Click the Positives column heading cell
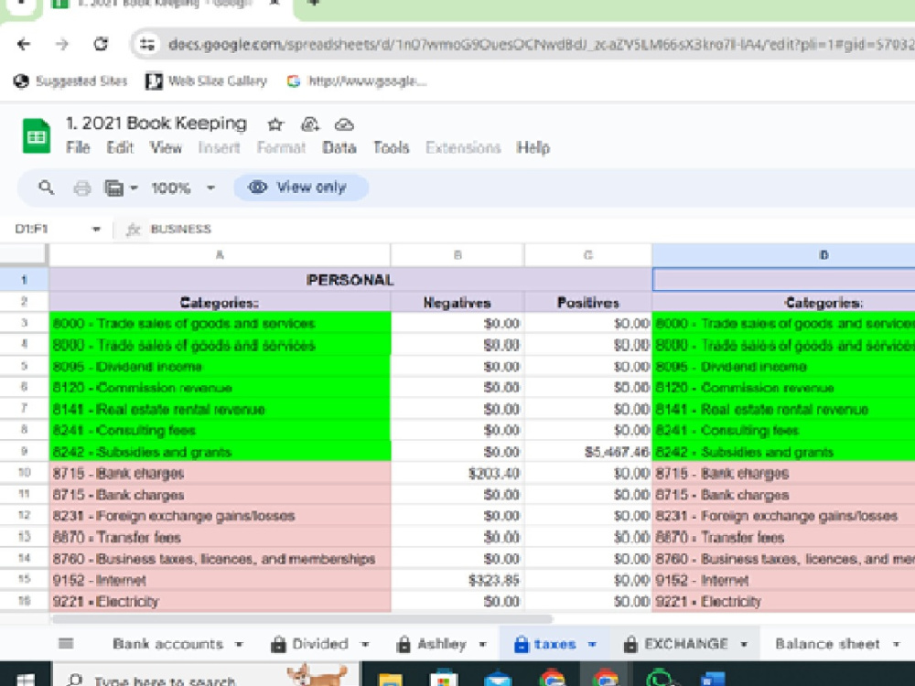 point(588,302)
